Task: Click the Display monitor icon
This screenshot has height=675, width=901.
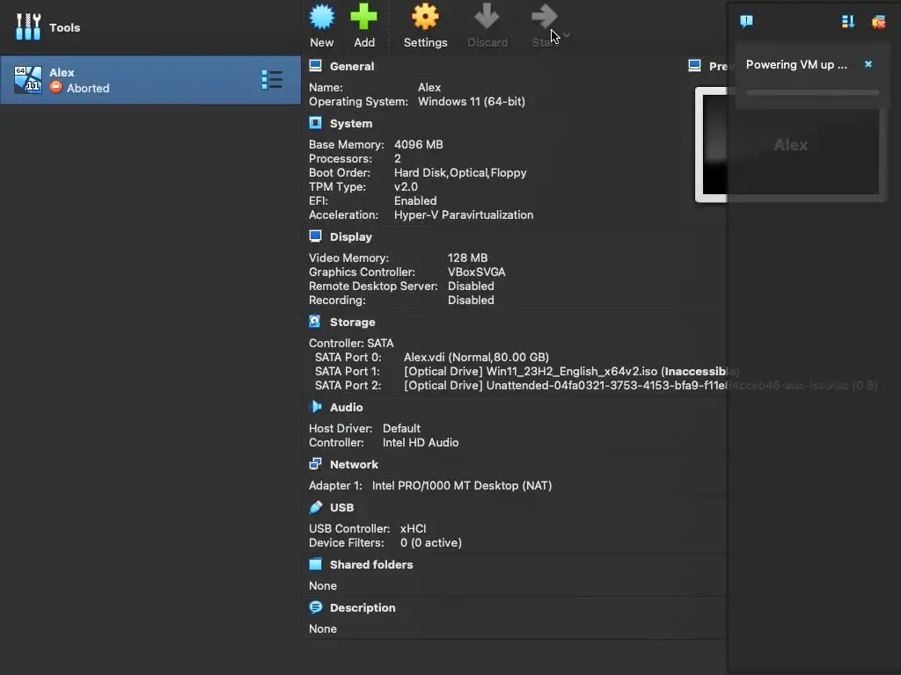Action: point(316,236)
